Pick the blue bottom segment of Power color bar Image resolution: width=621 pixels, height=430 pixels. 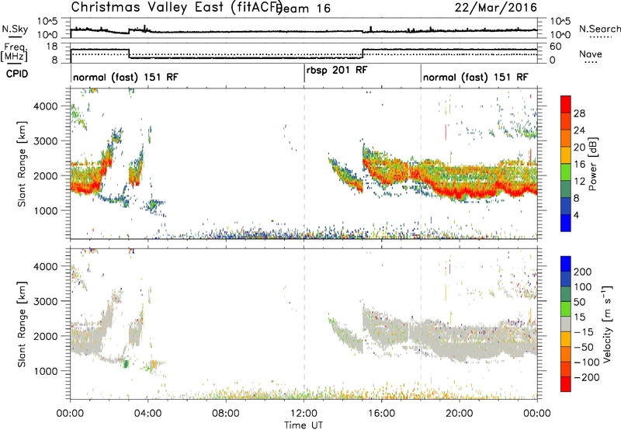click(566, 223)
